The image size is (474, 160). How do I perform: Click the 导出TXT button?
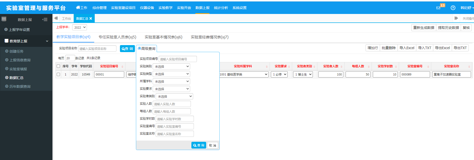click(x=460, y=48)
